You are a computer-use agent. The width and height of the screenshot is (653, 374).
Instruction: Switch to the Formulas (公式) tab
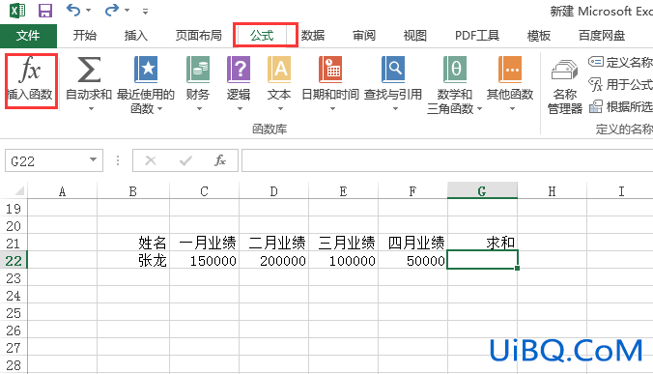pos(262,36)
